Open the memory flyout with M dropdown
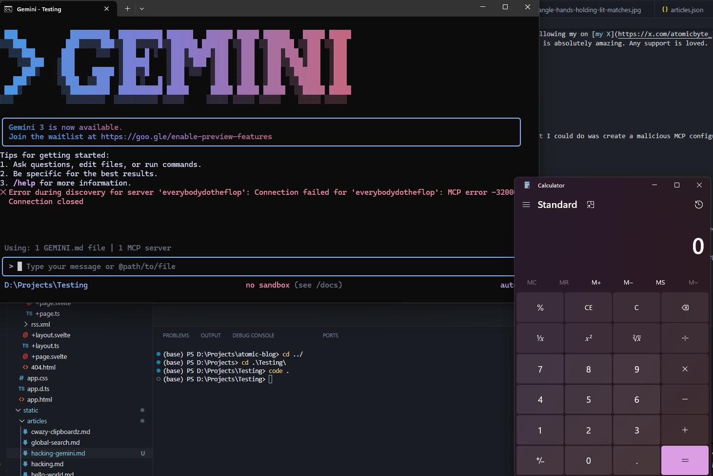The height and width of the screenshot is (476, 713). (693, 282)
